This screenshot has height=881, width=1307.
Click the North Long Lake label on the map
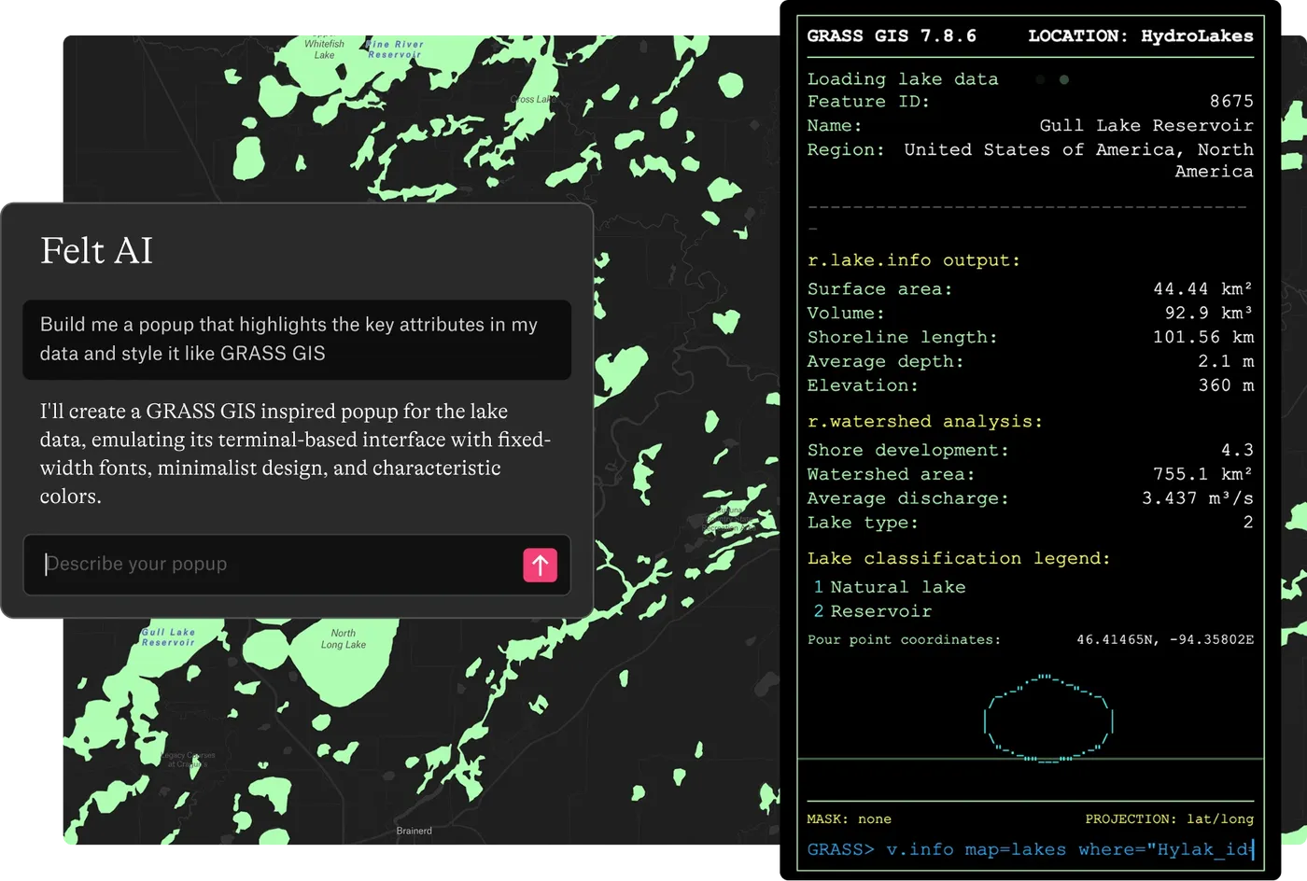344,638
